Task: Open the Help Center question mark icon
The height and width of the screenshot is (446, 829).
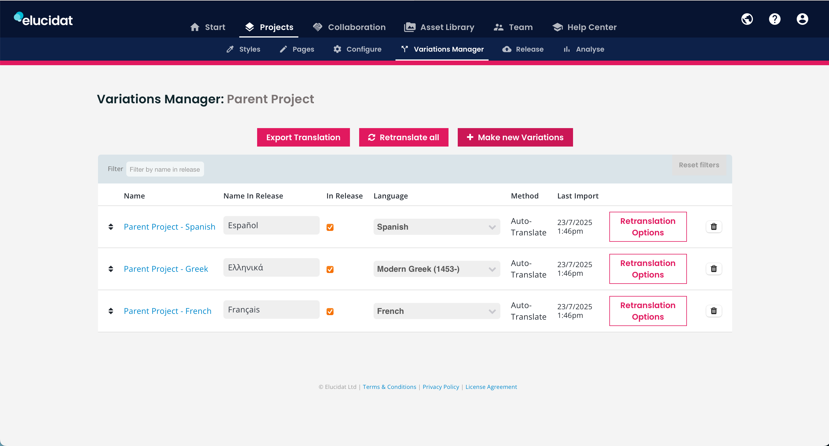Action: coord(775,19)
